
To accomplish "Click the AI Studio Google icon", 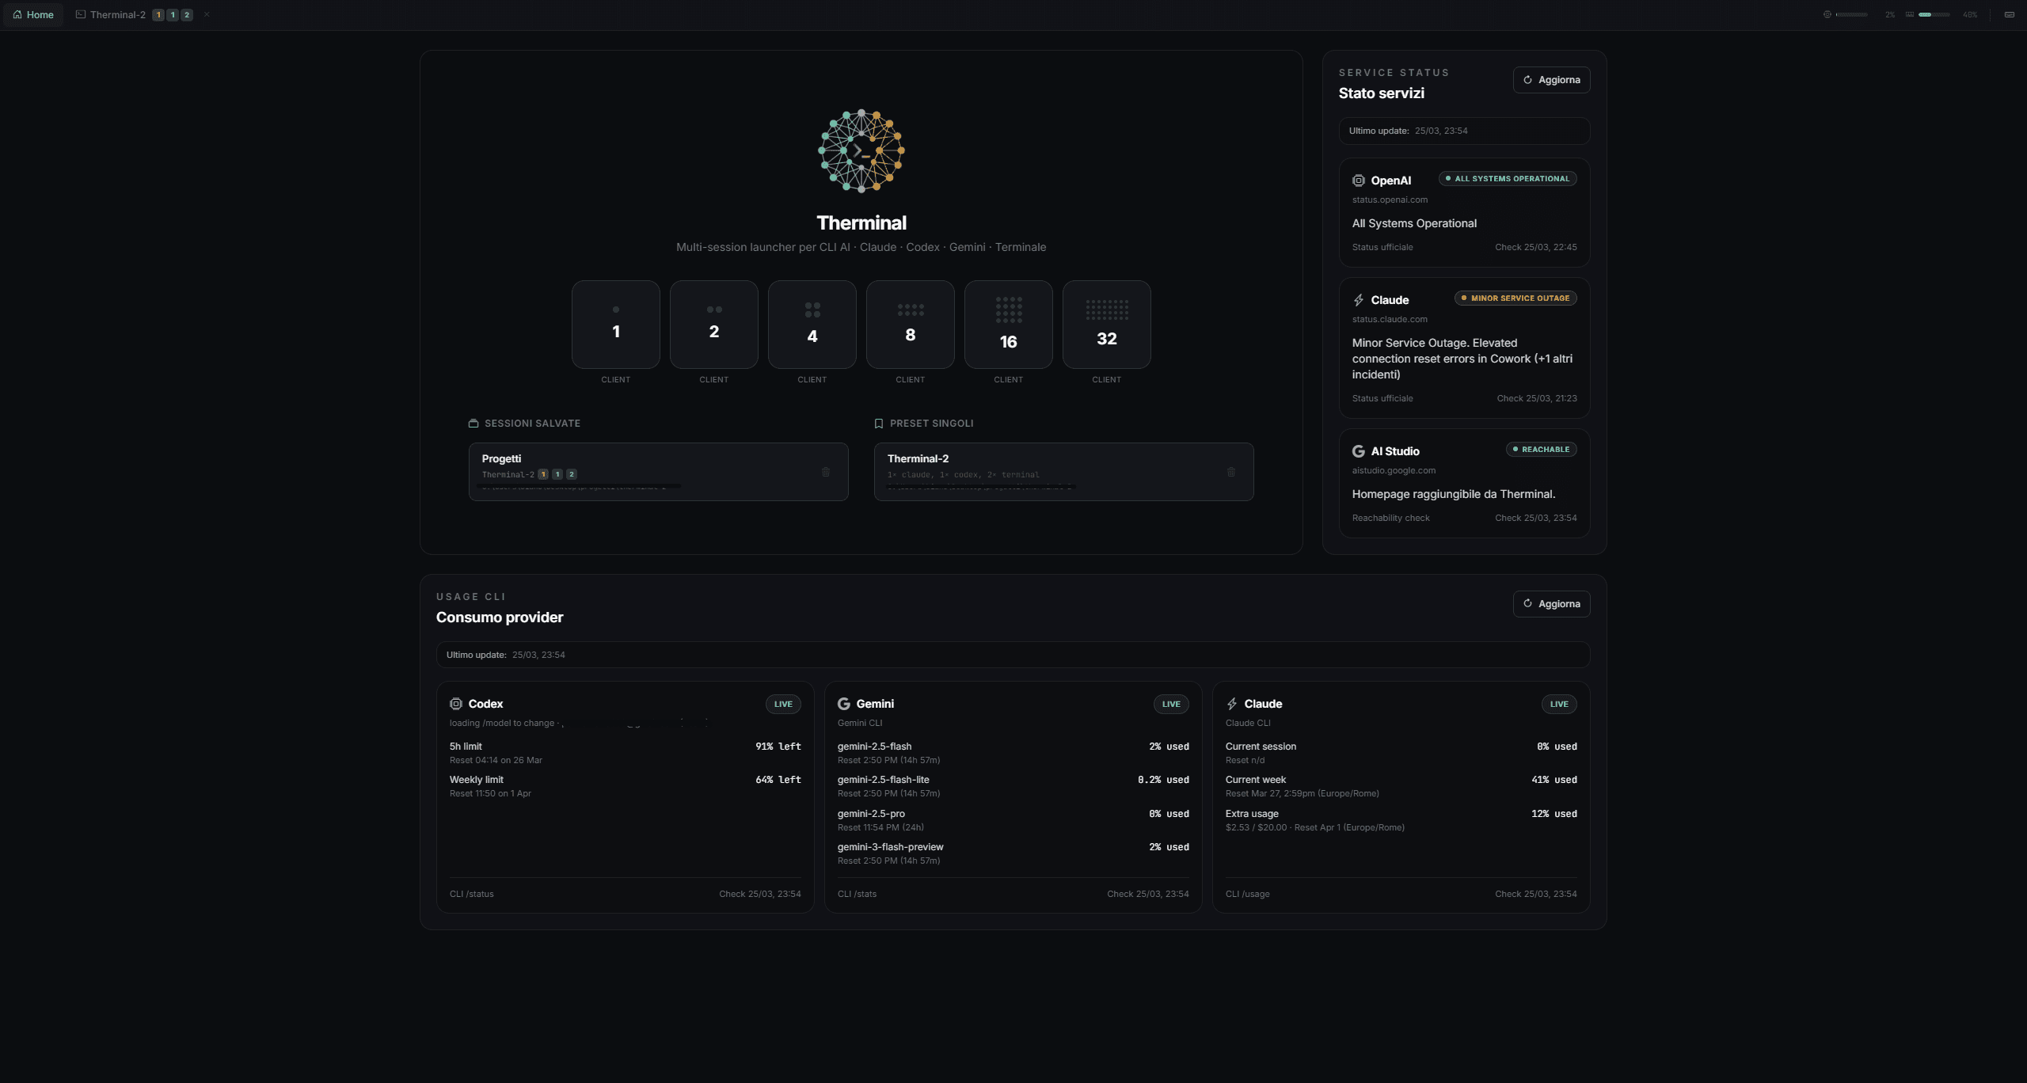I will coord(1359,451).
